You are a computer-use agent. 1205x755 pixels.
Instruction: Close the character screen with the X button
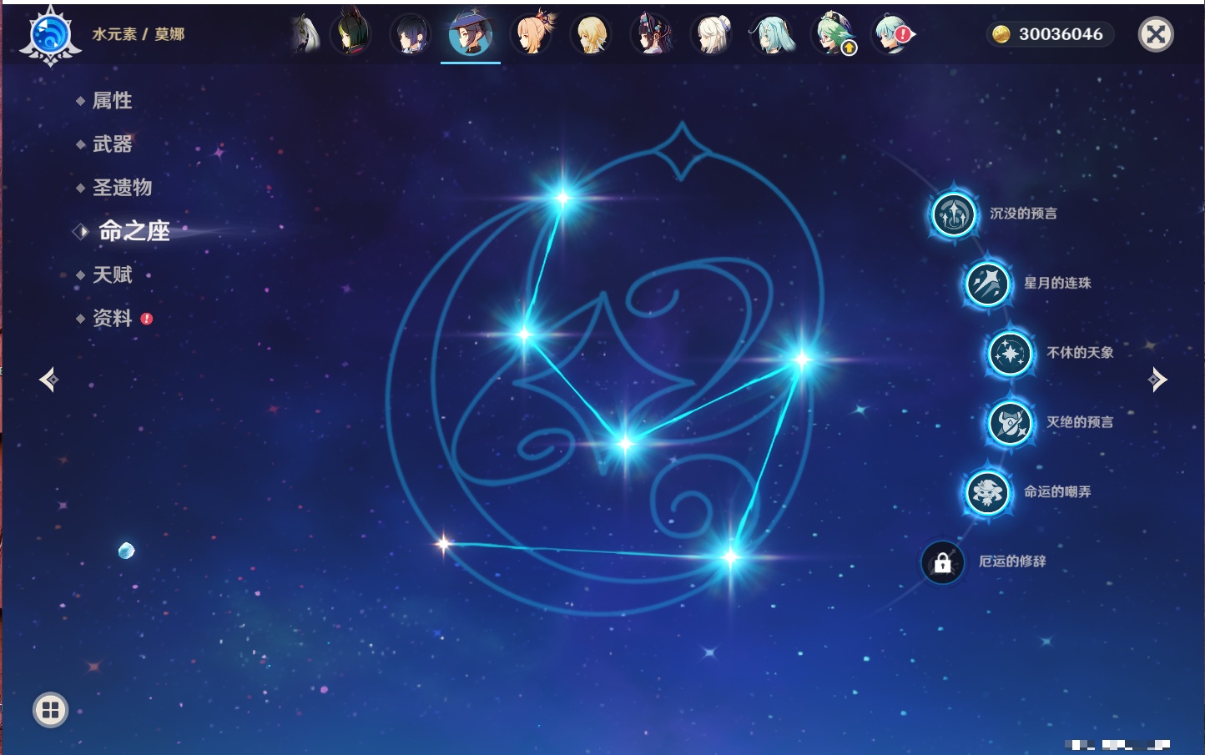click(x=1156, y=34)
